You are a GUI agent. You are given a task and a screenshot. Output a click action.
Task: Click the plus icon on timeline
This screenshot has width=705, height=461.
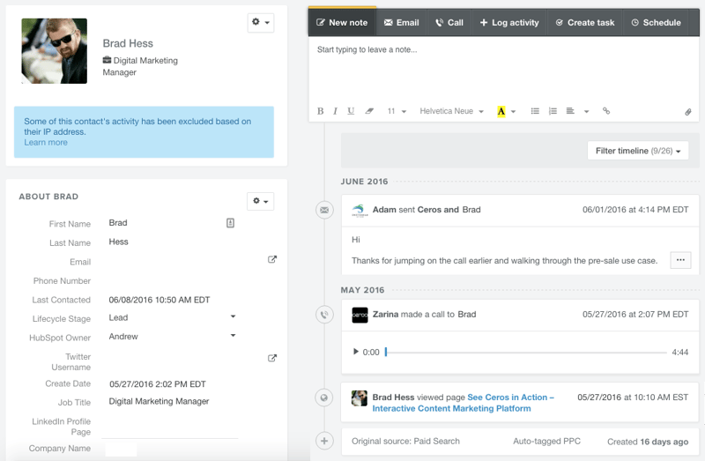[324, 441]
